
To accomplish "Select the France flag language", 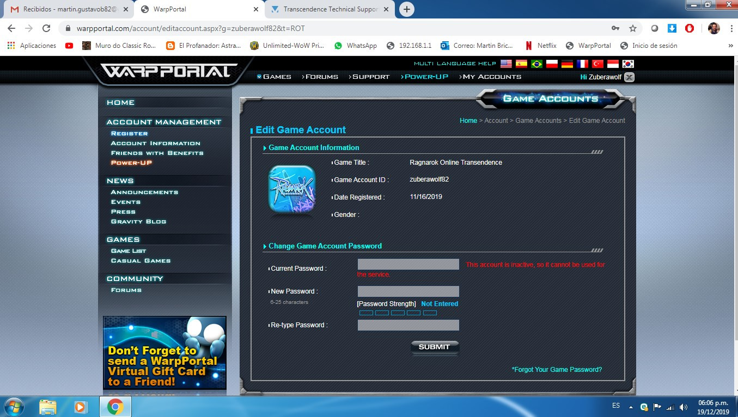I will coord(582,64).
